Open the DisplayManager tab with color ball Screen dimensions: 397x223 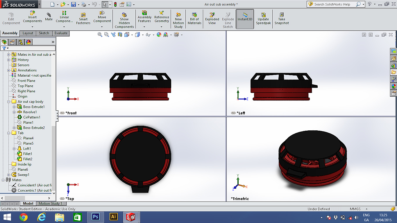(28, 42)
